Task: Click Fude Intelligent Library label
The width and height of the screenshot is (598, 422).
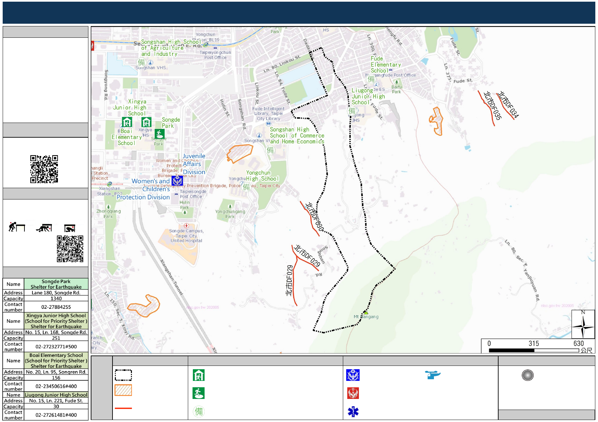Action: coord(268,114)
